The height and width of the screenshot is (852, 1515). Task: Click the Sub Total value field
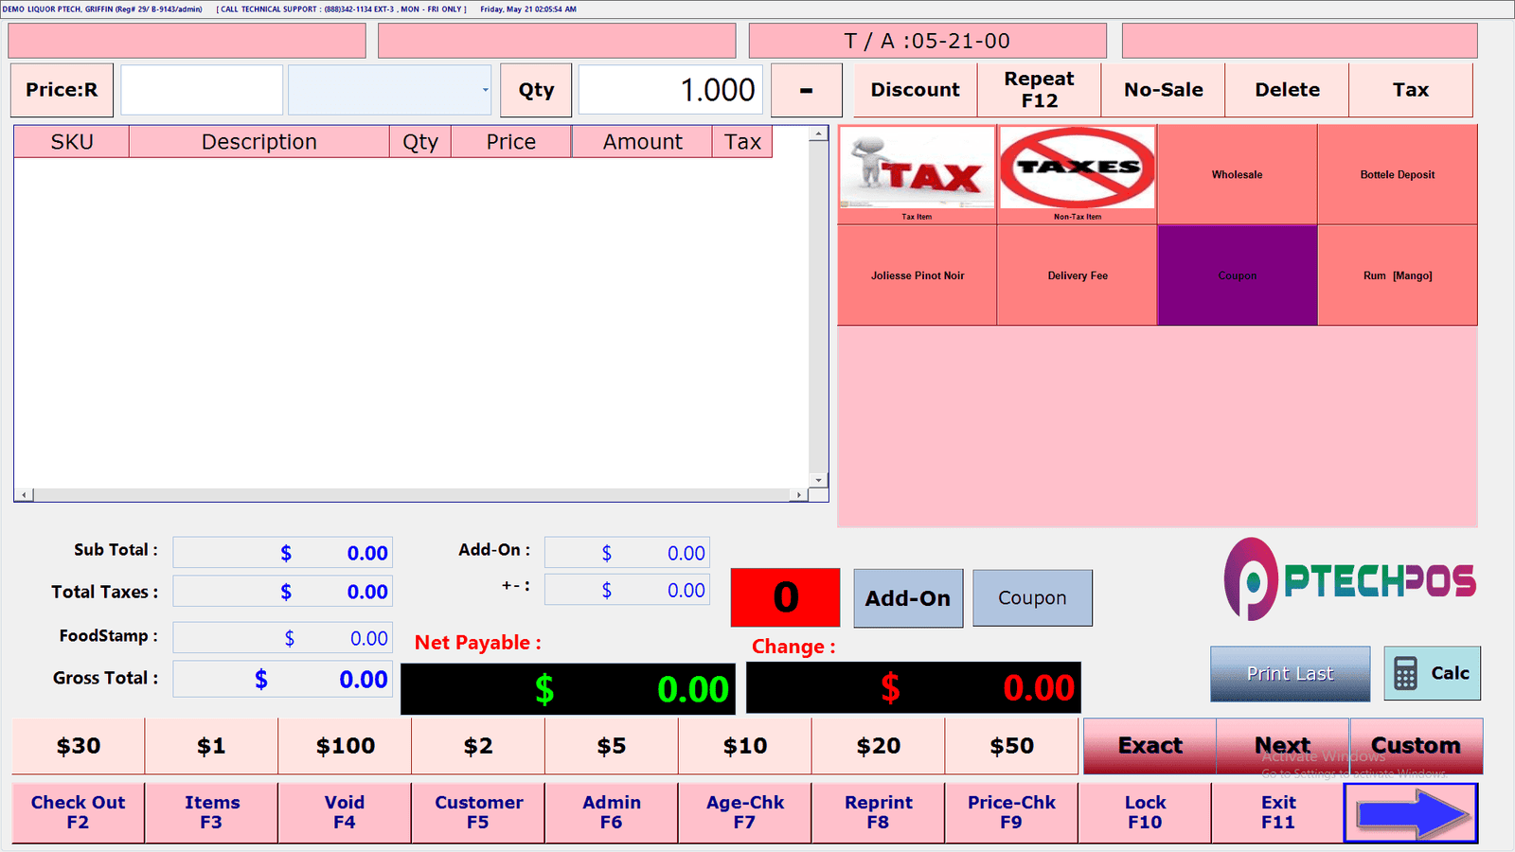[282, 553]
